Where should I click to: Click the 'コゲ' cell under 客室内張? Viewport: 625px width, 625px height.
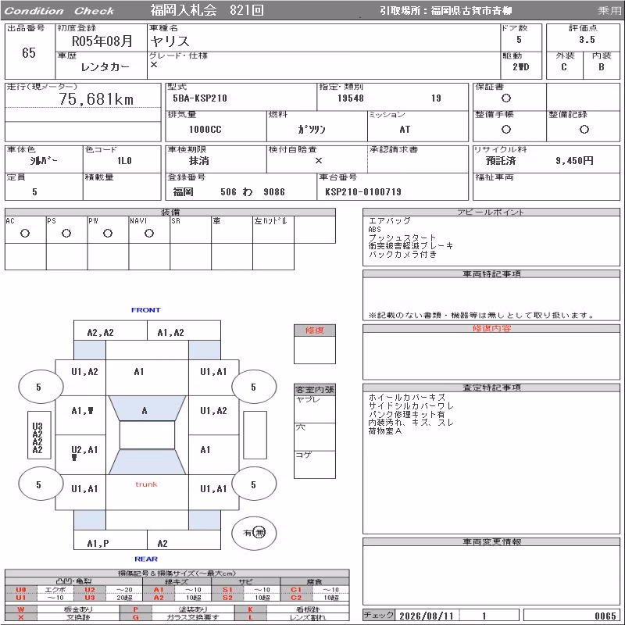pos(315,464)
